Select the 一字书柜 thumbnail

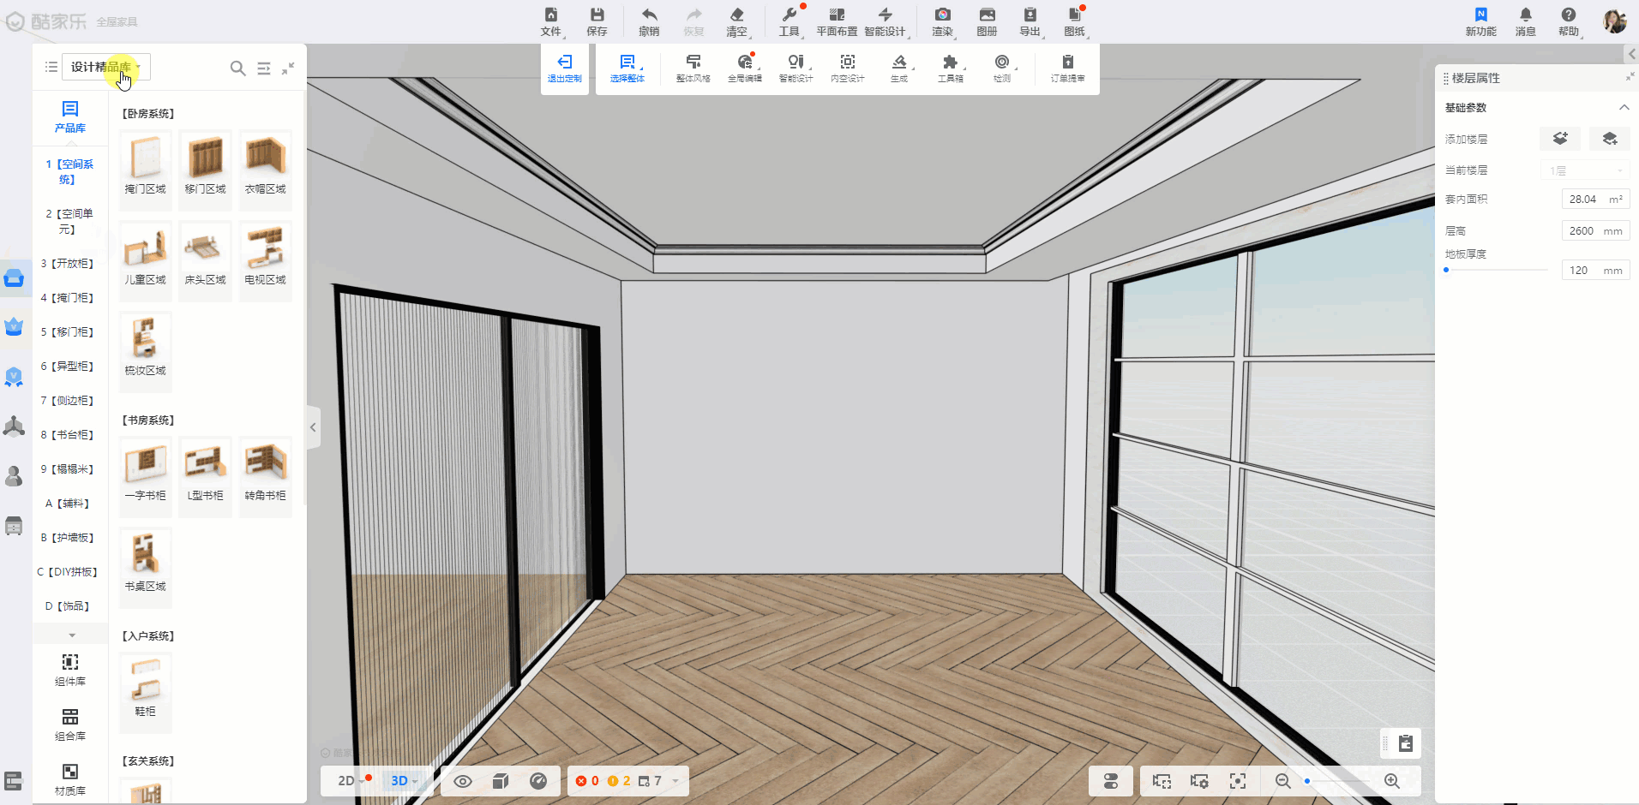tap(146, 469)
